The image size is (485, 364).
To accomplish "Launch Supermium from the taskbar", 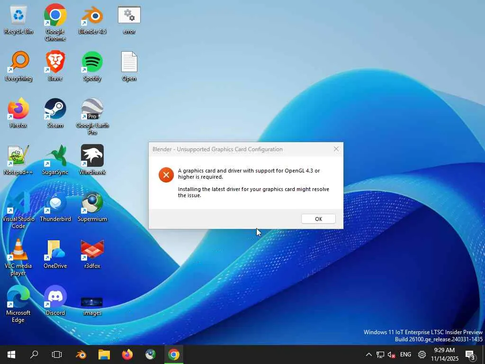I will 151,355.
